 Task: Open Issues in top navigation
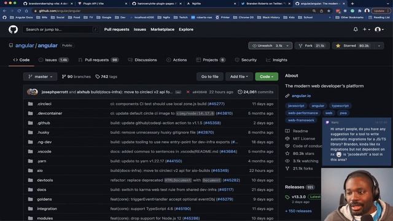pyautogui.click(x=139, y=29)
